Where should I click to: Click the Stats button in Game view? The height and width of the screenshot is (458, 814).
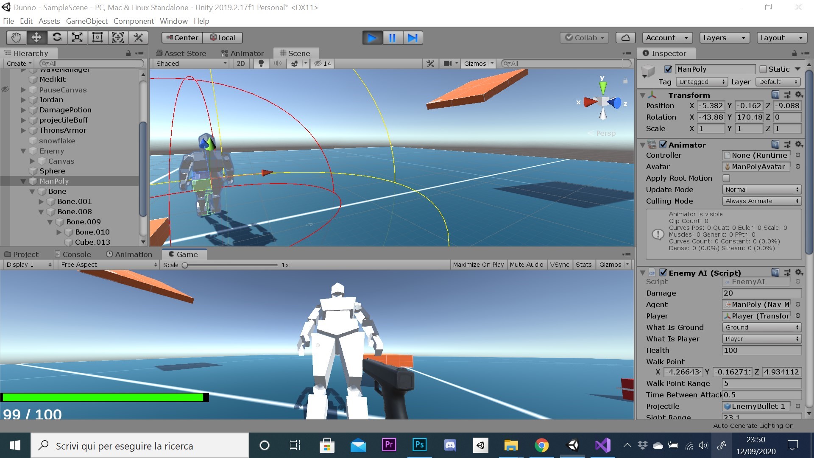583,265
